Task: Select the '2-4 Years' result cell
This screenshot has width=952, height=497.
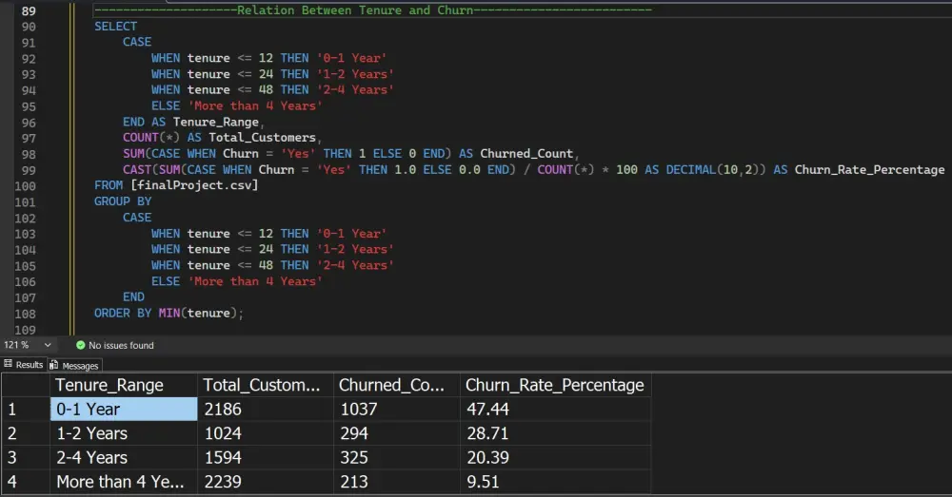Action: point(124,458)
